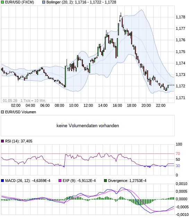Click the 04:00 time axis label
Screen dimensions: 189x218
(30, 105)
